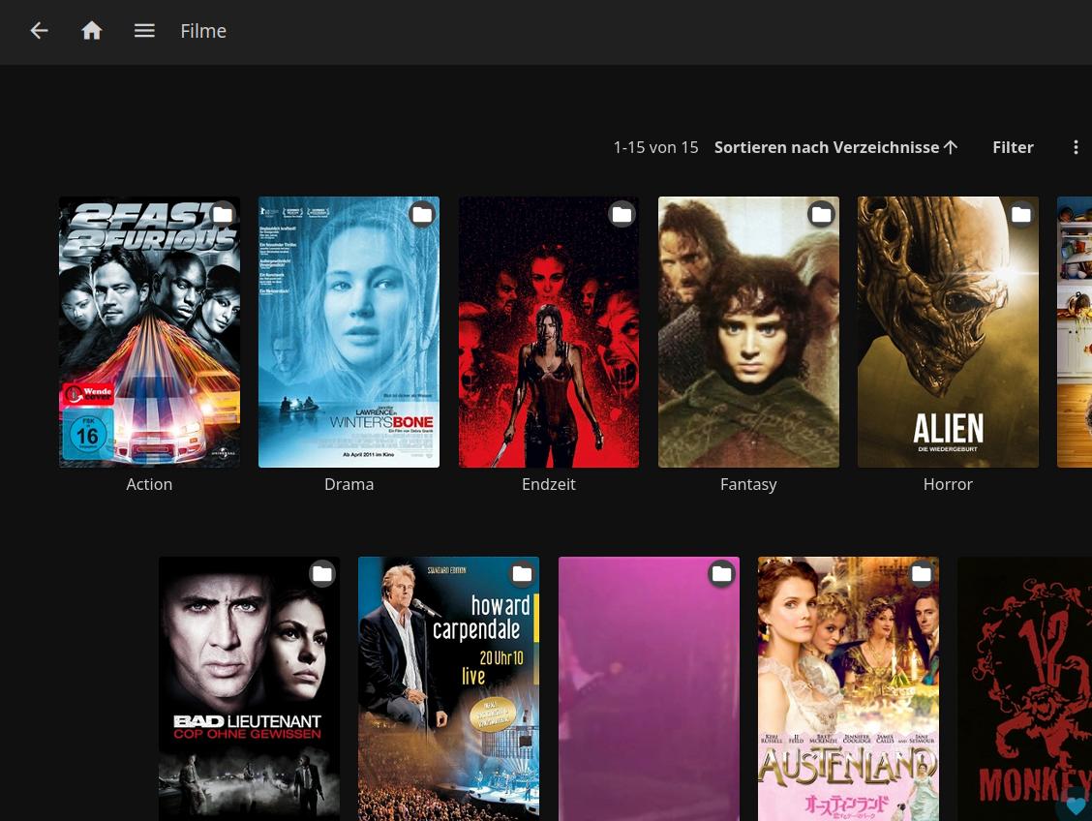Open the three-dot more options menu
Image resolution: width=1092 pixels, height=821 pixels.
click(x=1076, y=147)
